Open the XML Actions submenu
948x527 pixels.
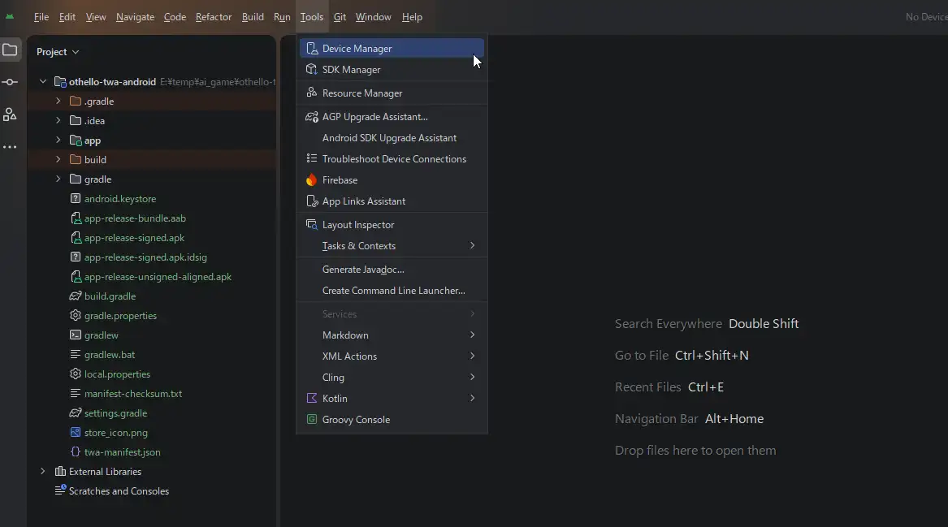tap(392, 356)
